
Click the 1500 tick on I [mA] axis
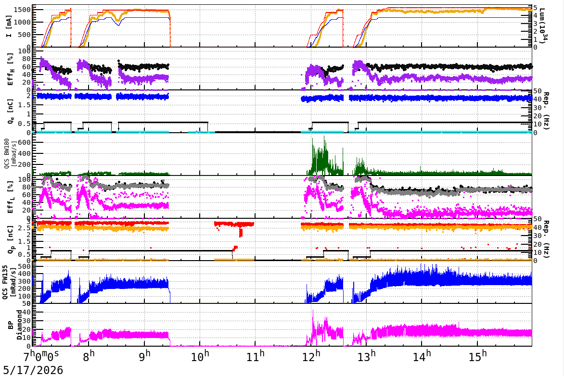coord(22,9)
